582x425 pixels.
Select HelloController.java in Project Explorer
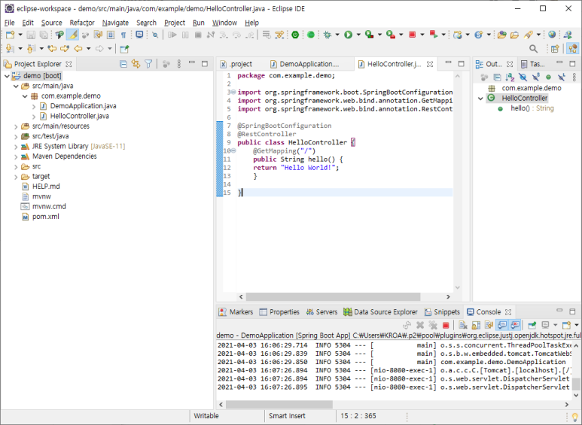click(79, 116)
